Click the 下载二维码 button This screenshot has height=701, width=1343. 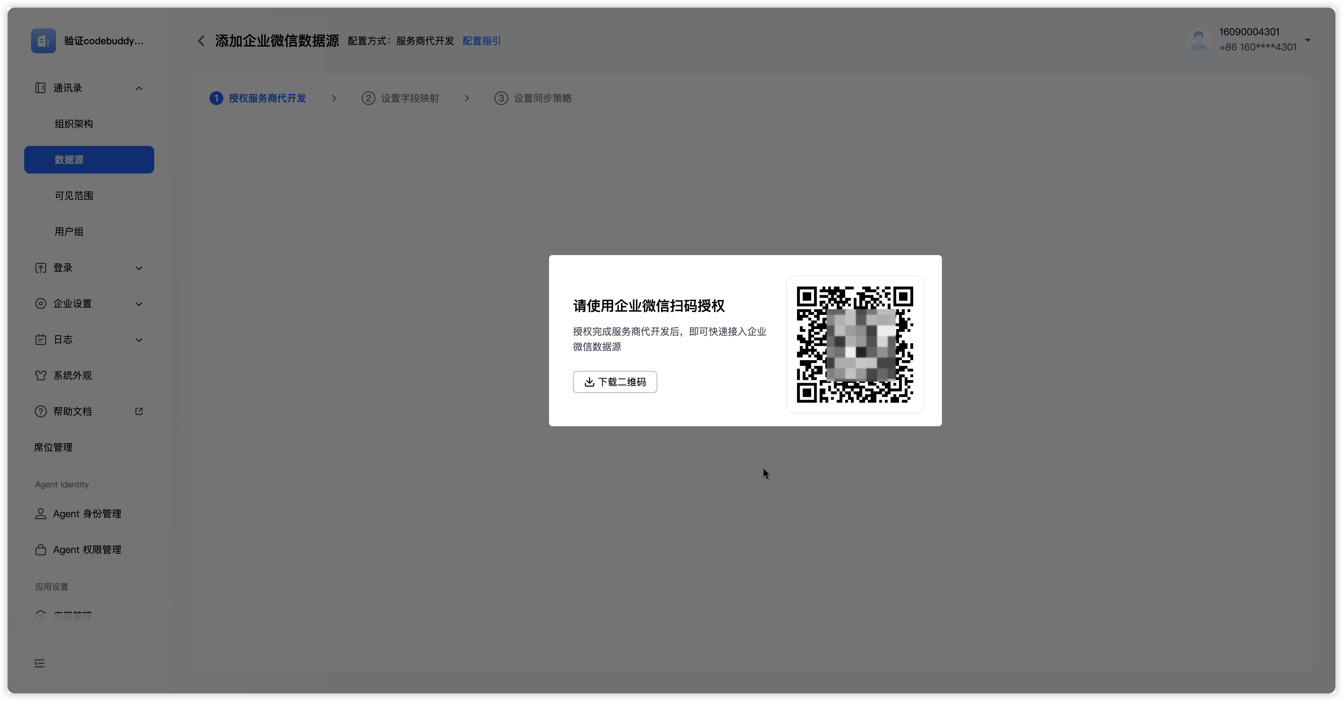tap(615, 382)
